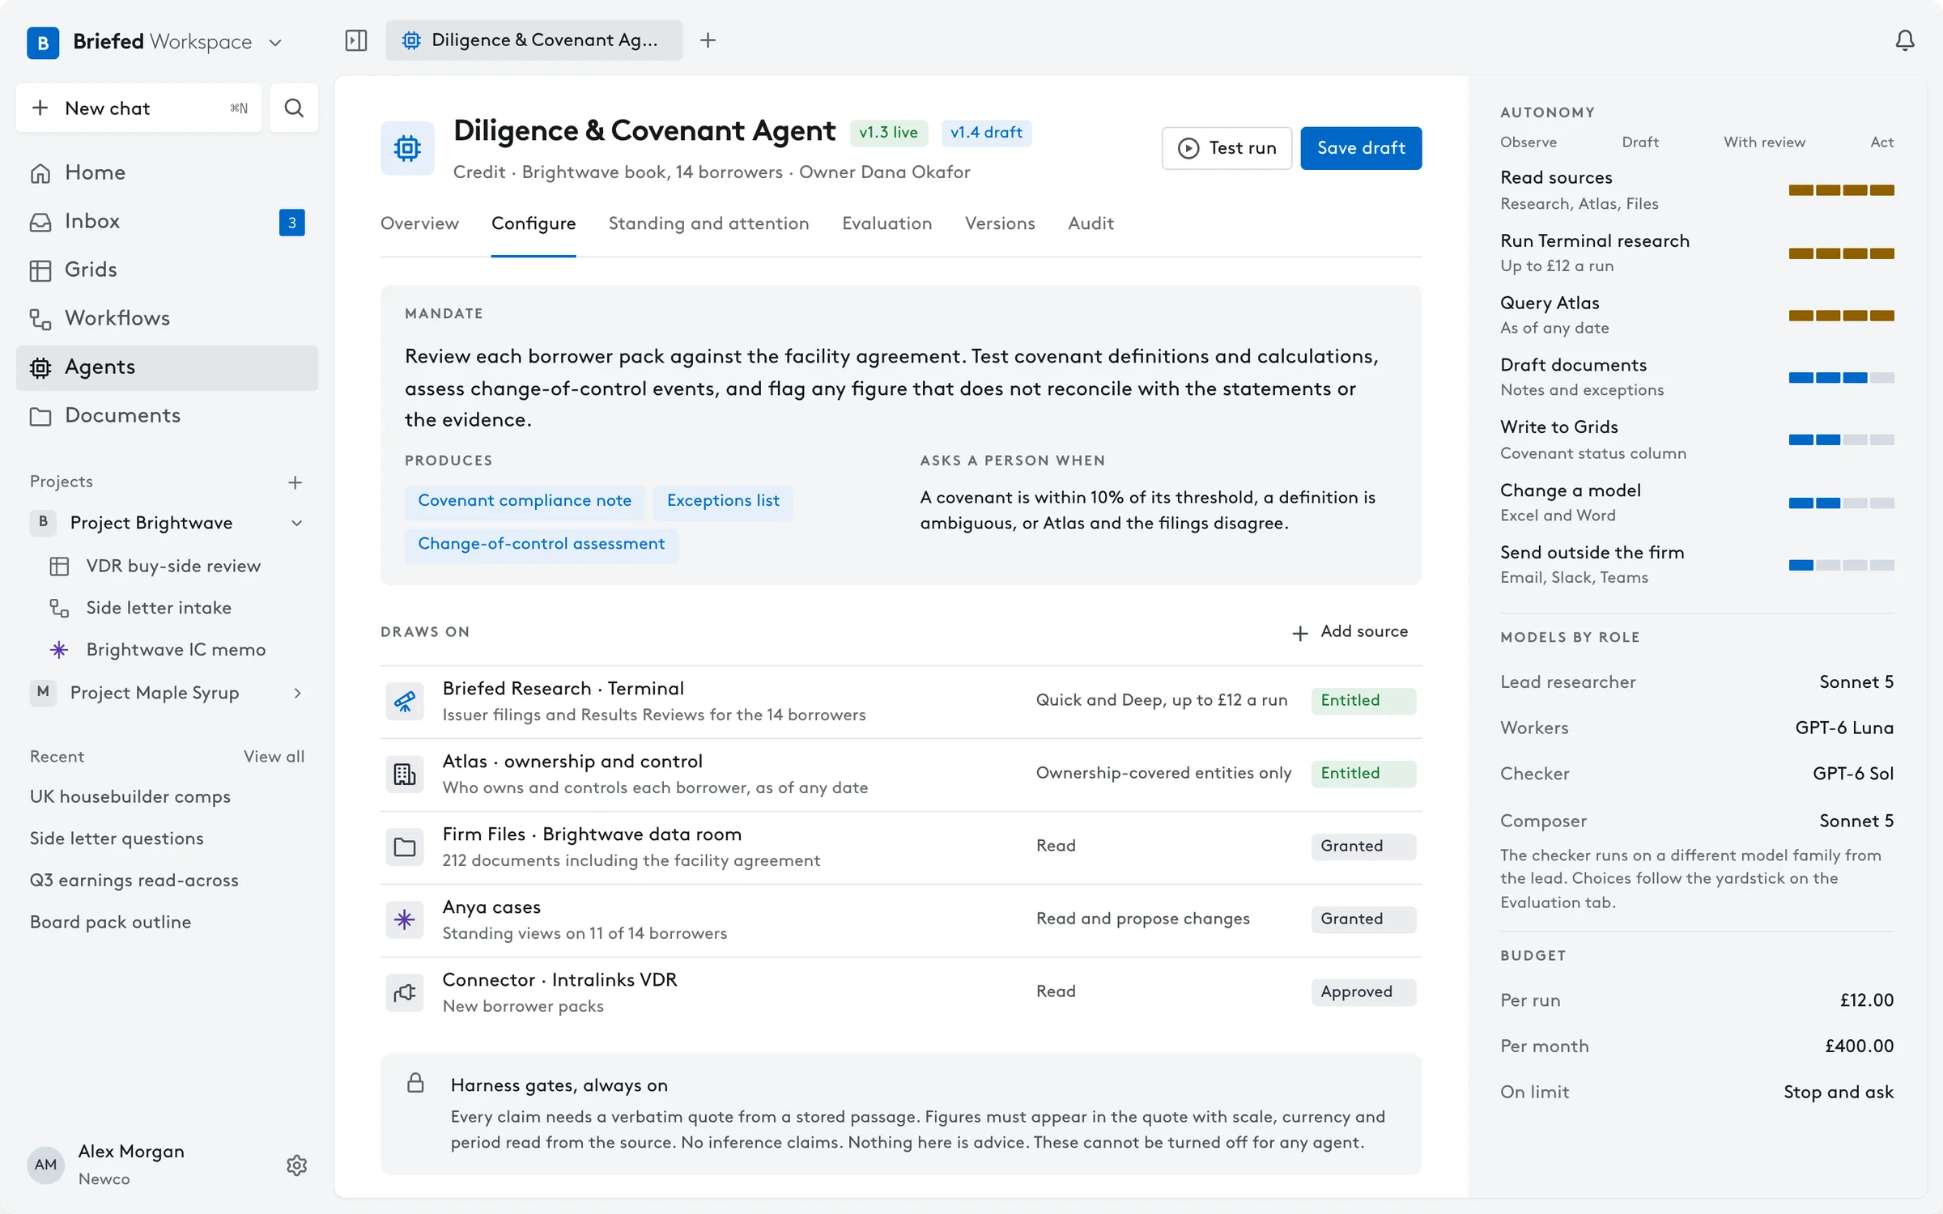Click the agent chip icon beside title
This screenshot has height=1214, width=1943.
pos(407,148)
